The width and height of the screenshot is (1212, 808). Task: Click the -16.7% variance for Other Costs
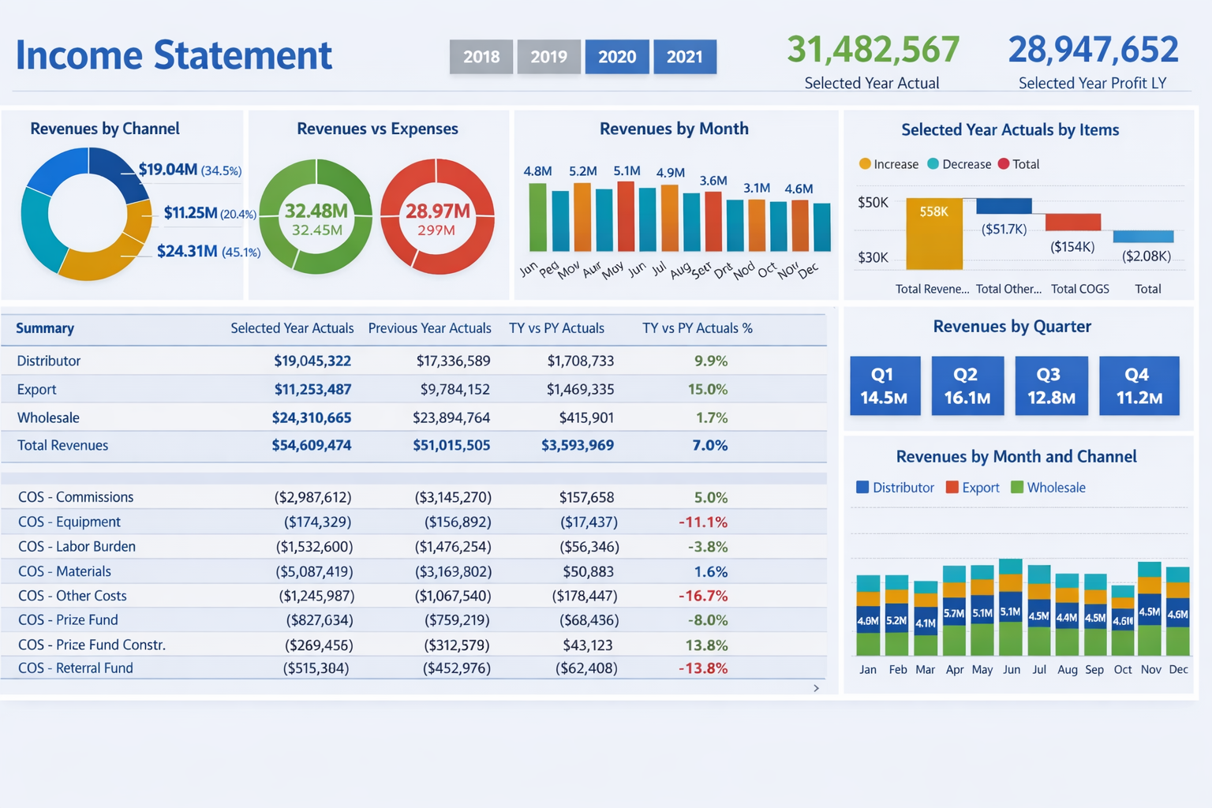pyautogui.click(x=703, y=596)
